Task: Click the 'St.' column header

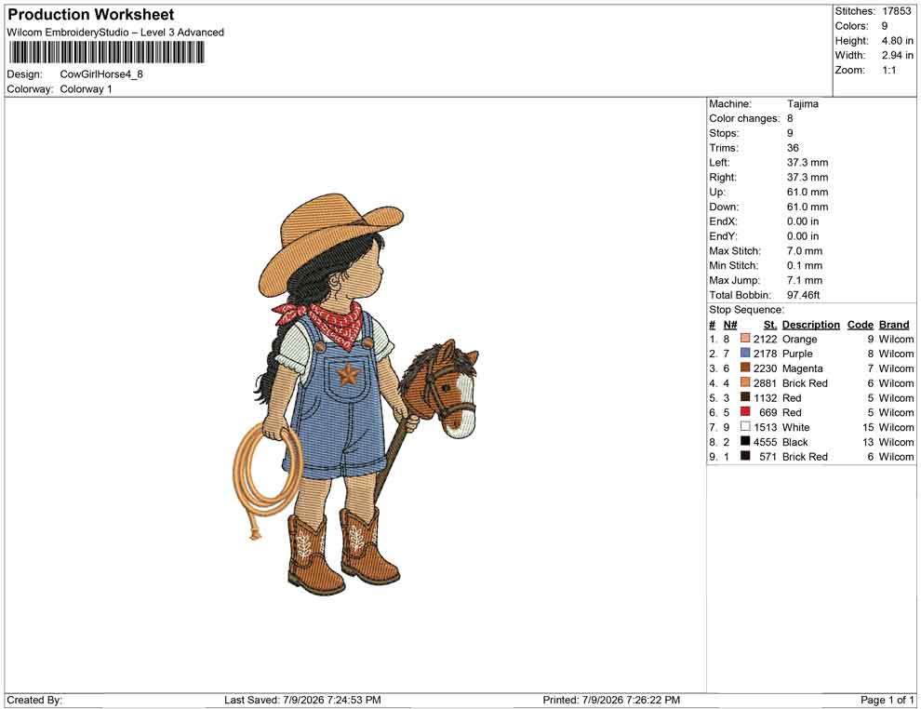Action: pyautogui.click(x=770, y=324)
